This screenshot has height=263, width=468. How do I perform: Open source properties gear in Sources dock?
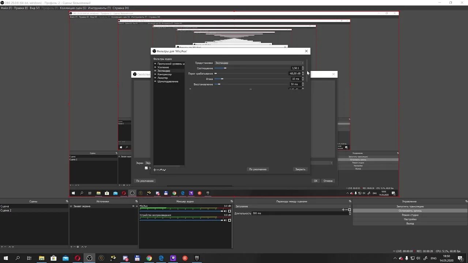[78, 247]
